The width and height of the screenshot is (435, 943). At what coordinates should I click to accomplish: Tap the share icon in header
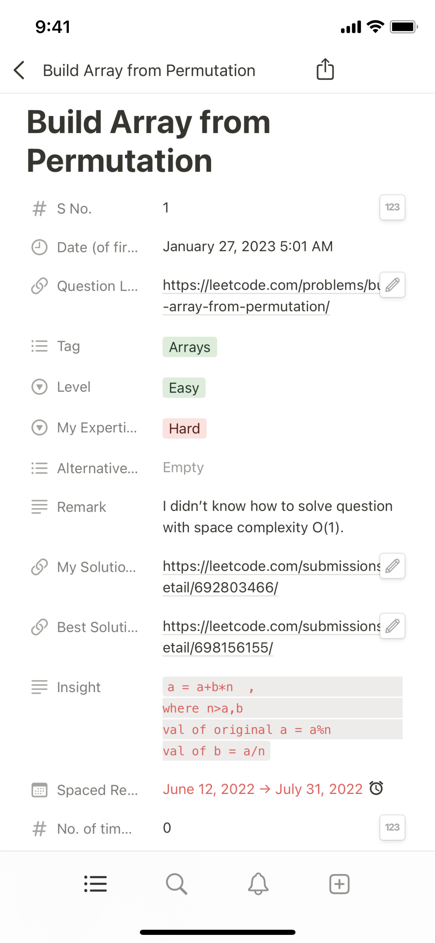(x=325, y=70)
